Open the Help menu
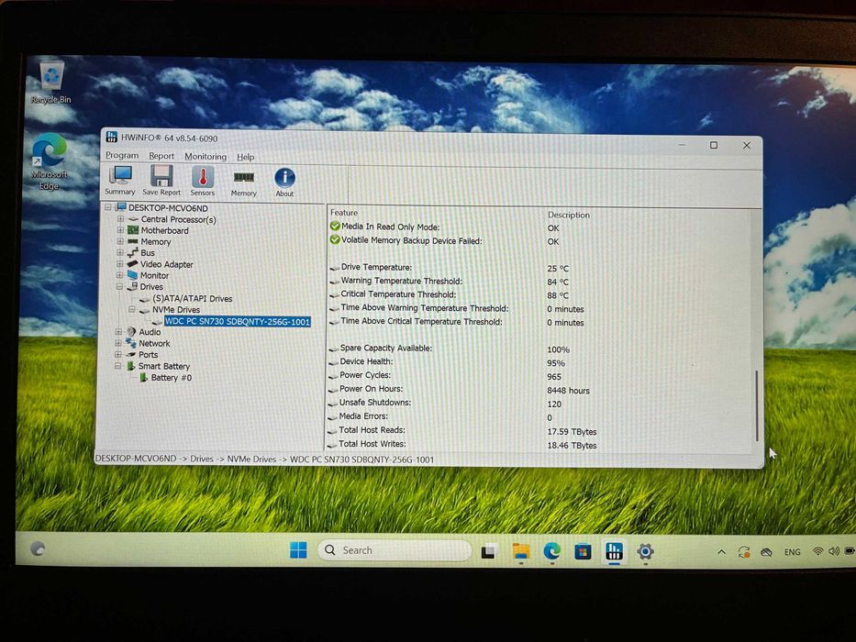 pos(245,157)
